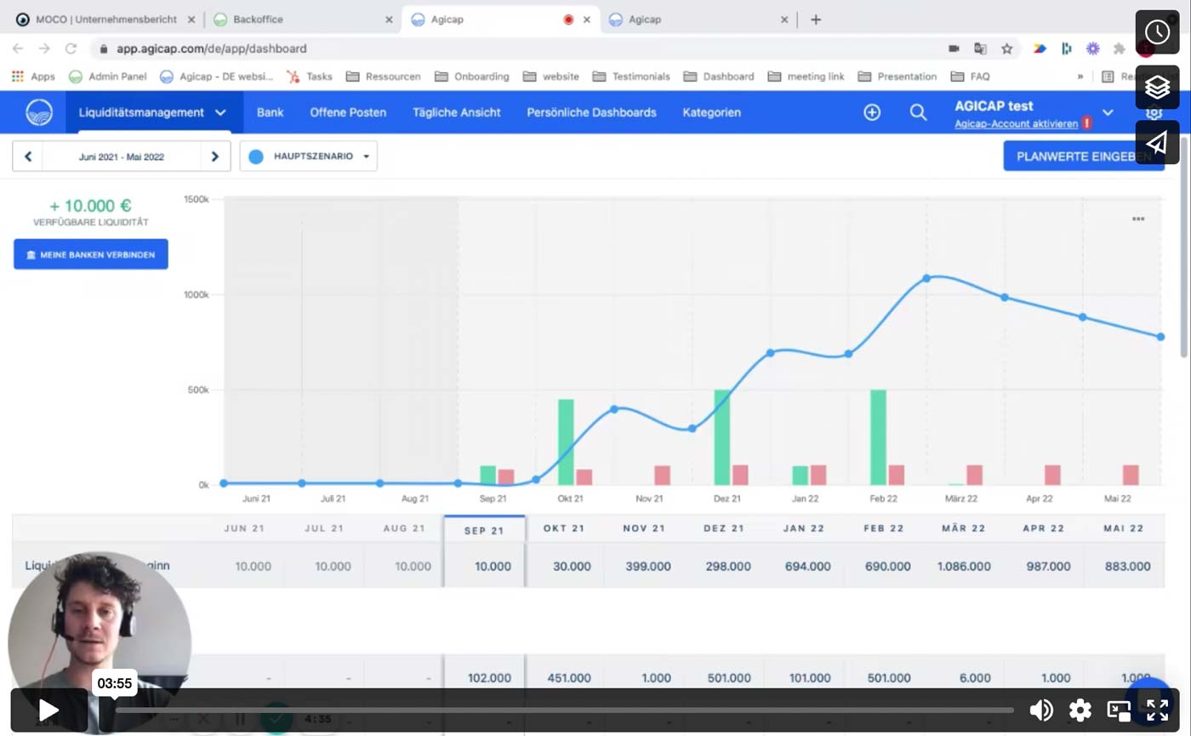Open the Testimonials bookmarks folder
The width and height of the screenshot is (1191, 736).
point(631,76)
